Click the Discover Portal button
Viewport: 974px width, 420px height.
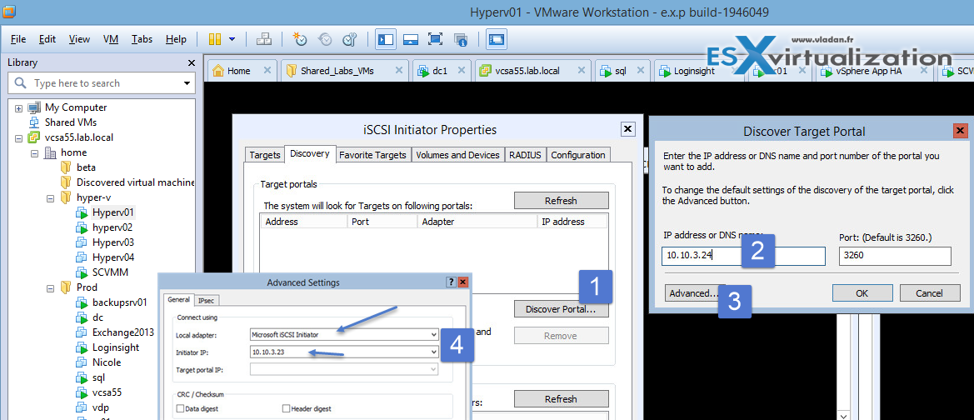tap(561, 309)
